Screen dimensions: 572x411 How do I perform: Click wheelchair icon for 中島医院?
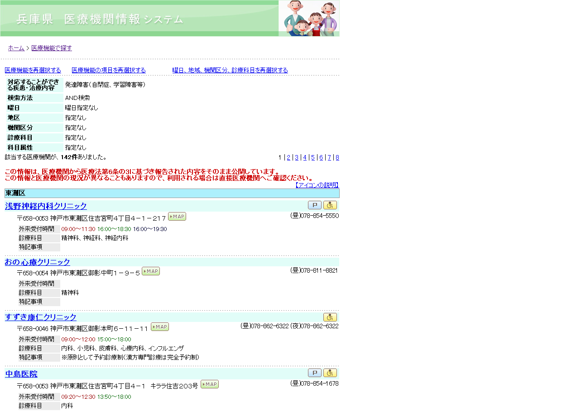pos(330,373)
